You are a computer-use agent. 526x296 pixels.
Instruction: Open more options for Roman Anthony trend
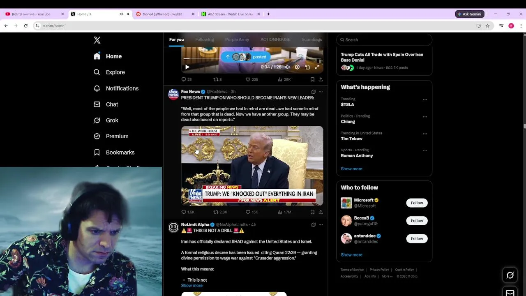point(425,151)
